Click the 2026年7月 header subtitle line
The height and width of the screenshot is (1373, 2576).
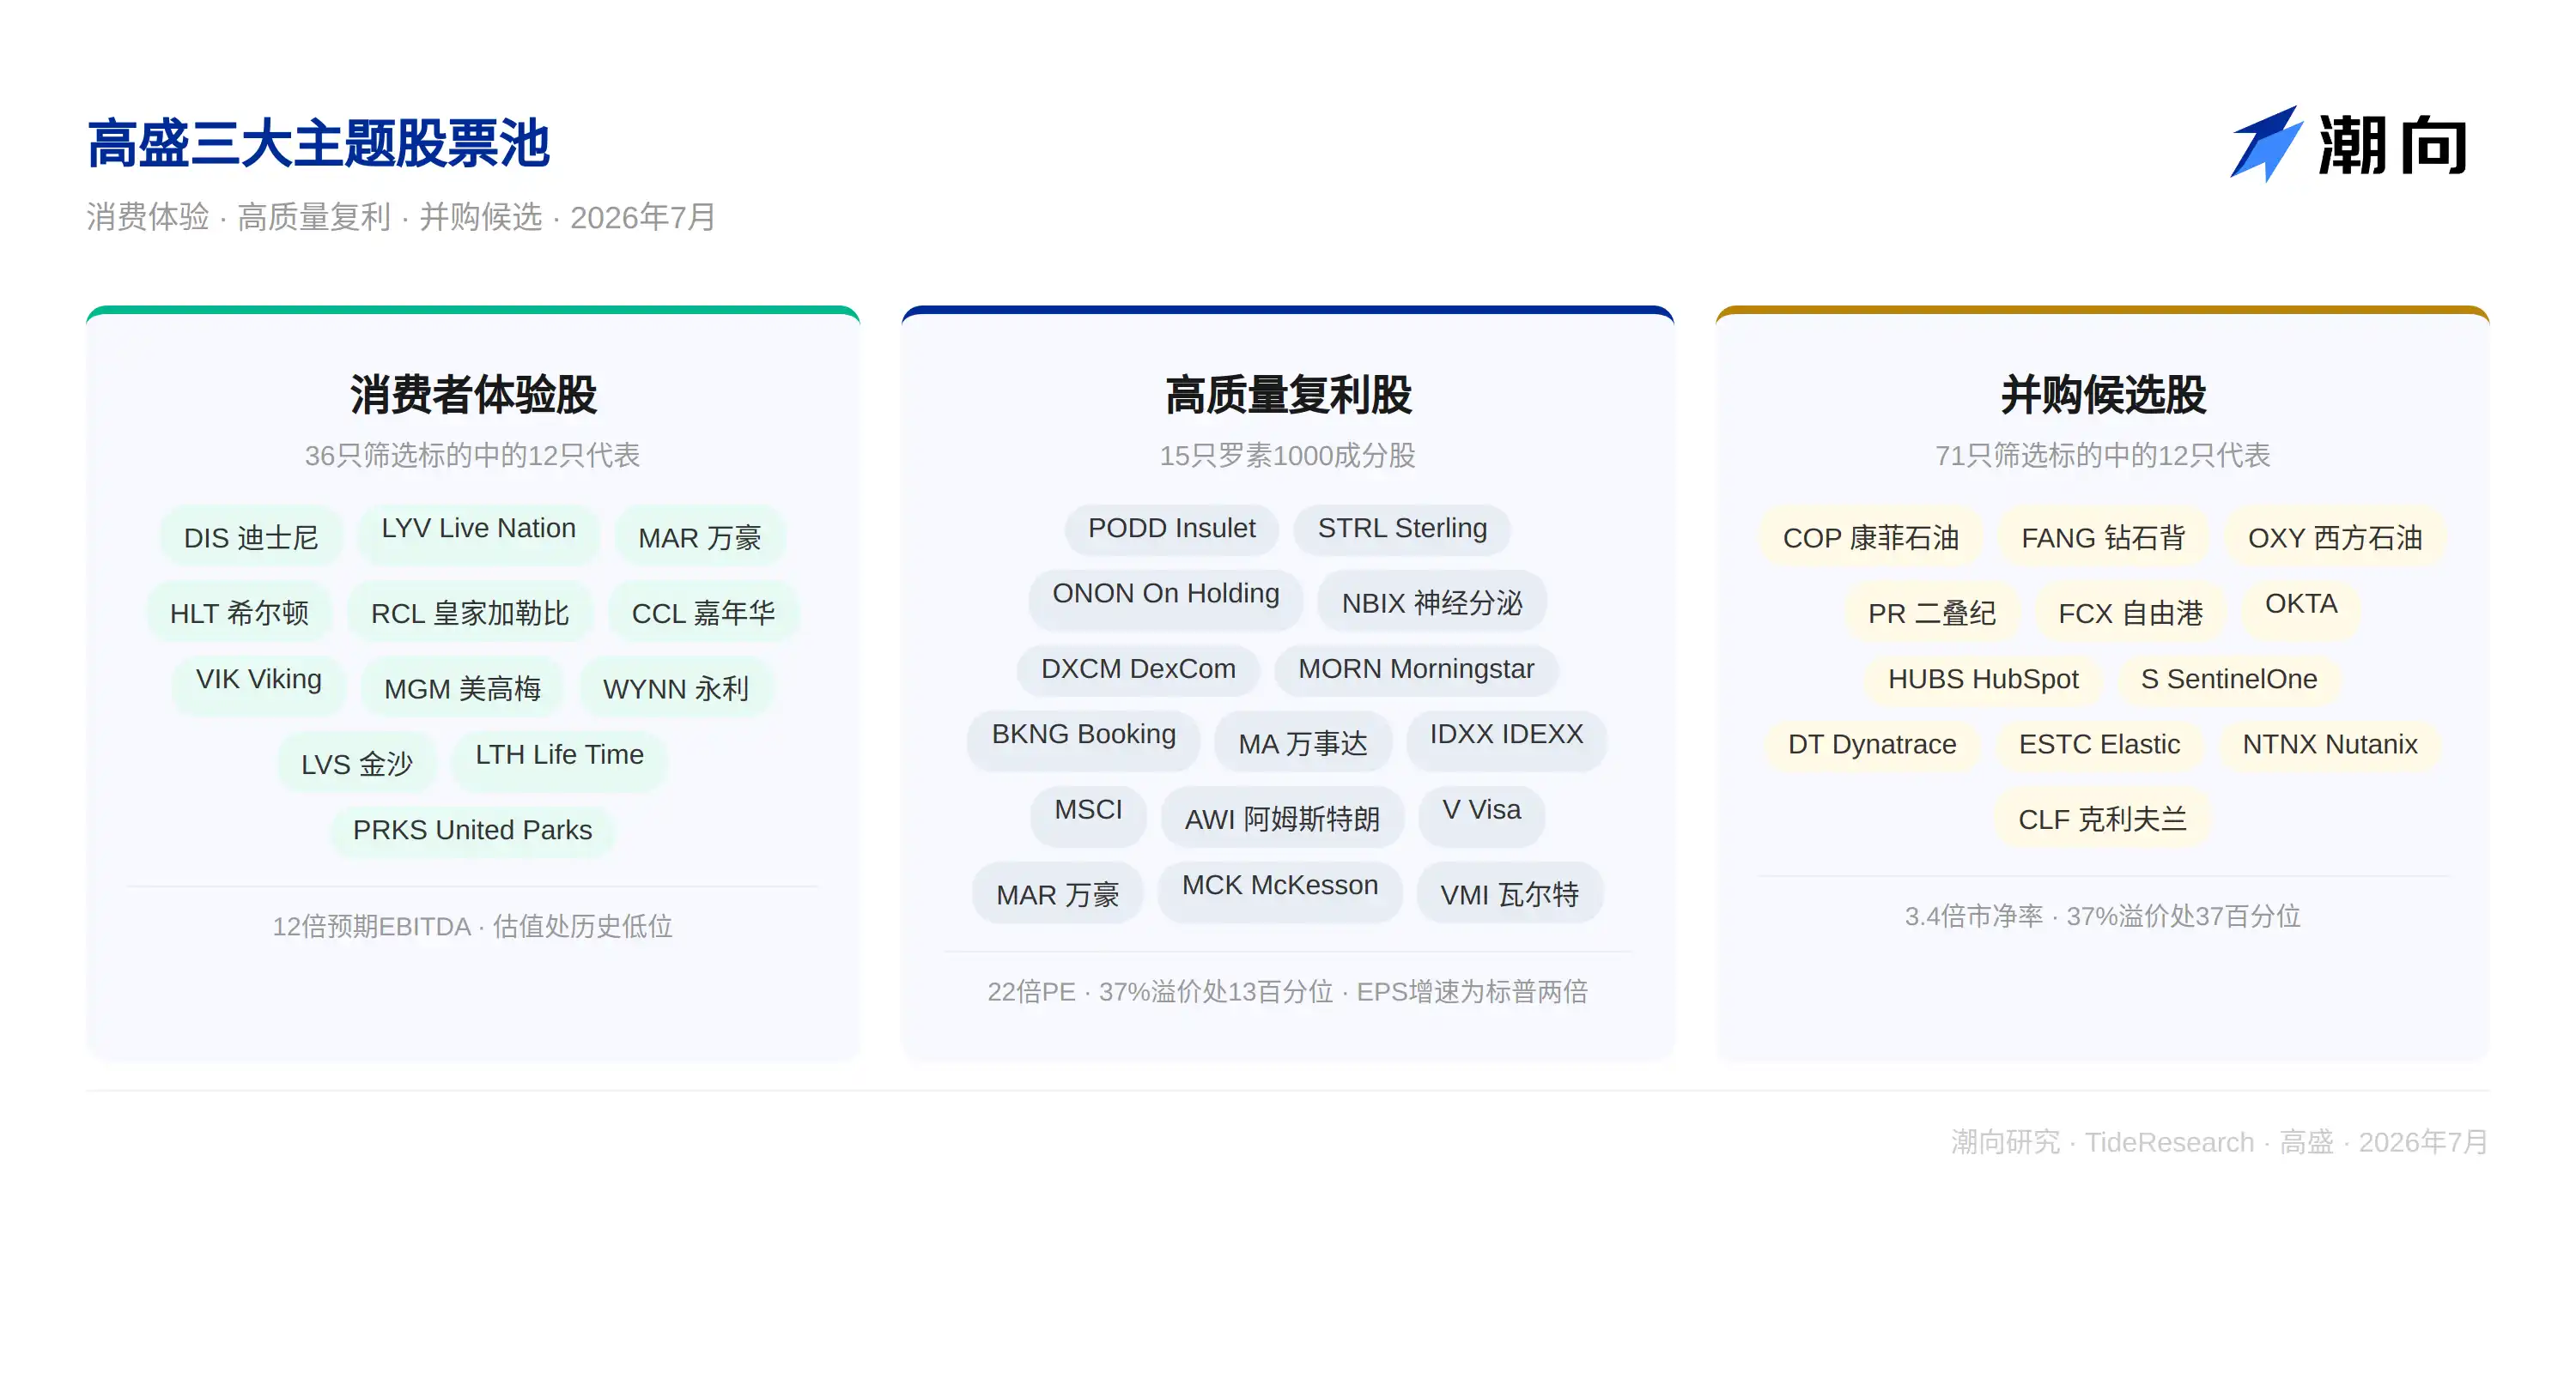point(401,217)
